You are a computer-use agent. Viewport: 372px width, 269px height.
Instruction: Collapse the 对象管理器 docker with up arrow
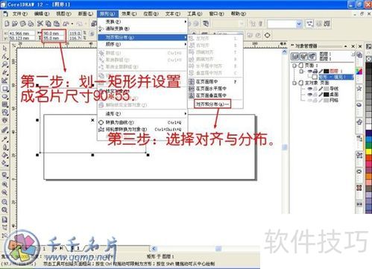(x=345, y=46)
